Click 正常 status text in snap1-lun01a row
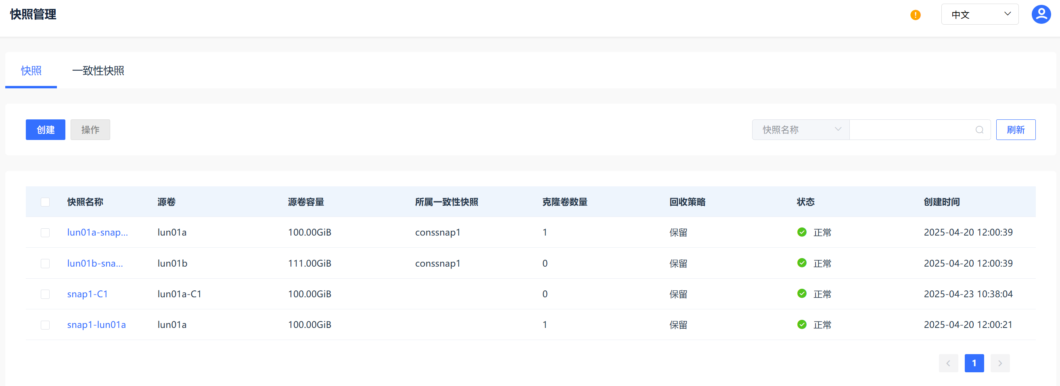The height and width of the screenshot is (386, 1060). point(822,325)
